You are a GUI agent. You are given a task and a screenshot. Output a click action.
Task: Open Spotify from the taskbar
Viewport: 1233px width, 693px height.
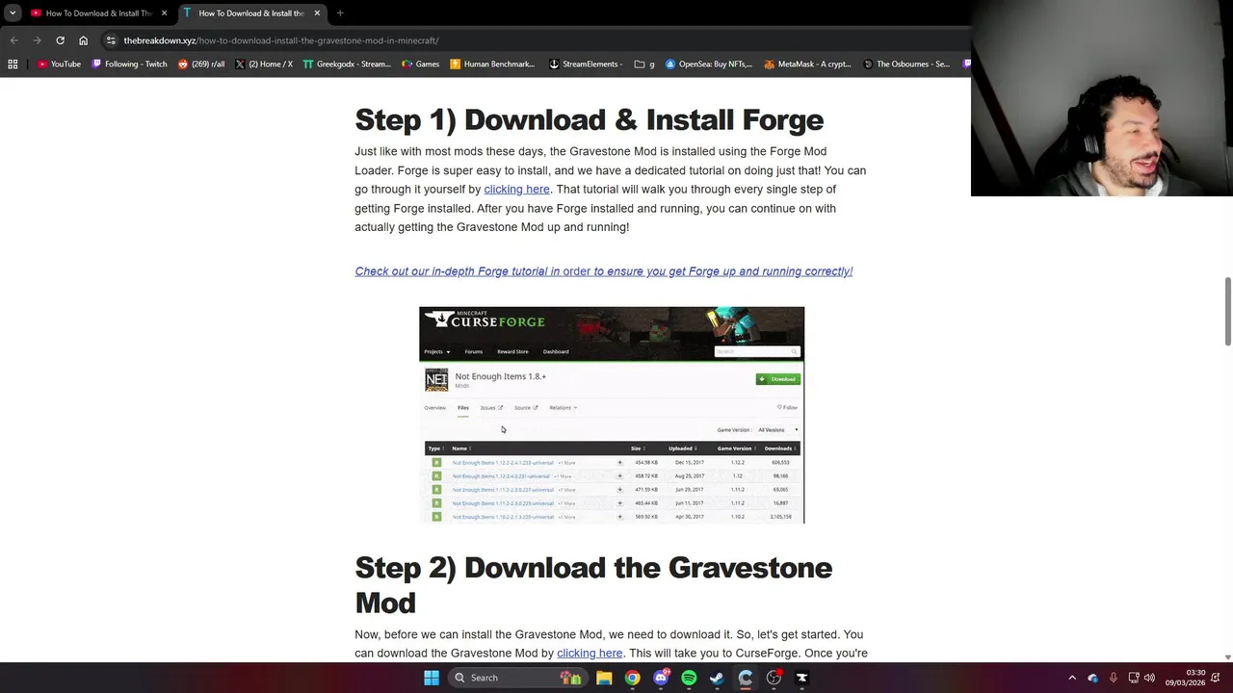(689, 678)
